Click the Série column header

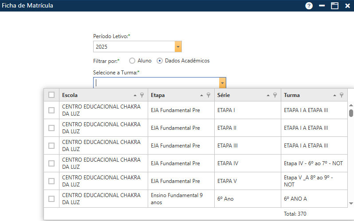pyautogui.click(x=240, y=95)
